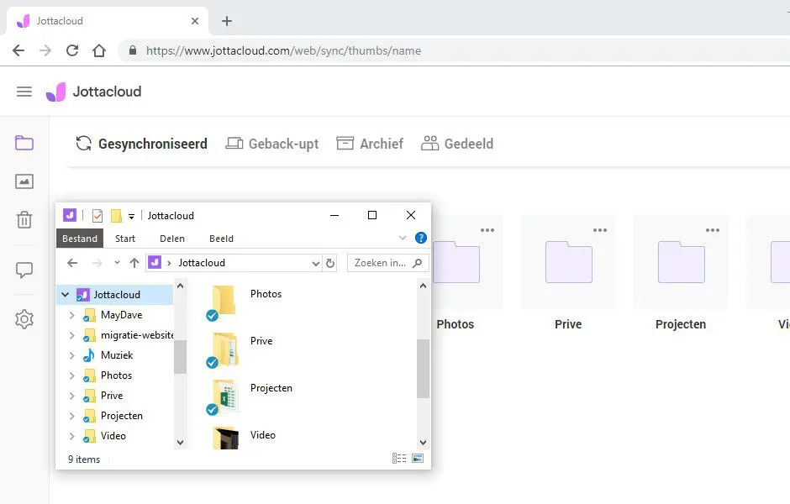Go back in the browser
Image resolution: width=790 pixels, height=504 pixels.
tap(18, 50)
